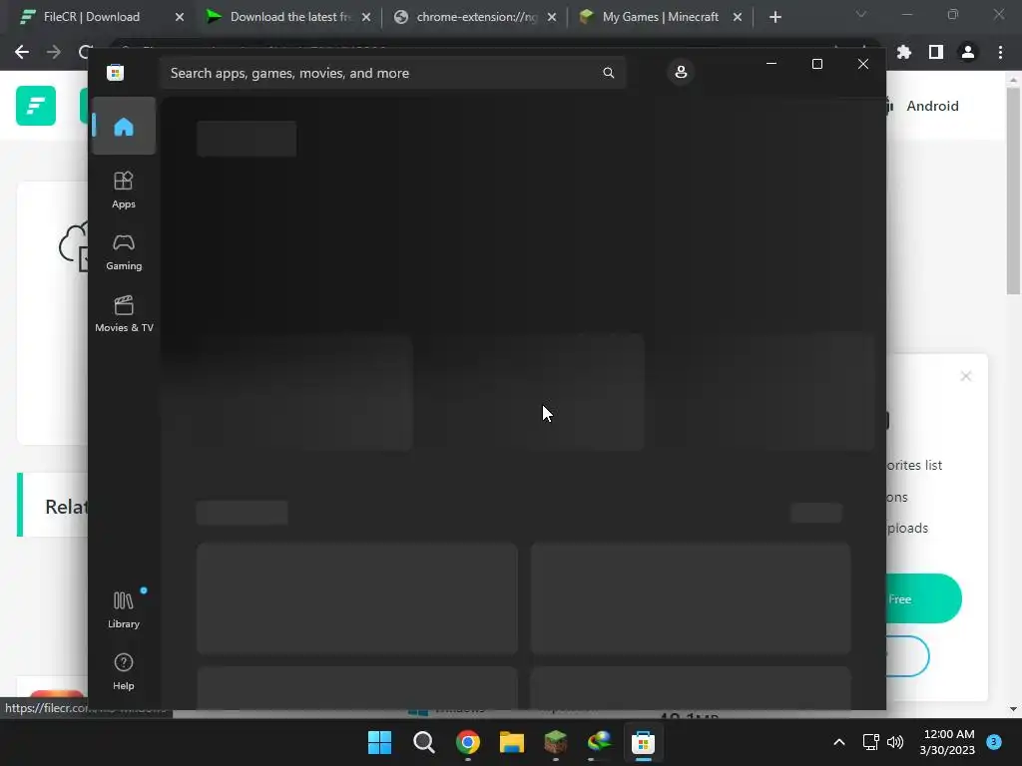This screenshot has width=1022, height=766.
Task: Go to Gaming in the Store sidebar
Action: pyautogui.click(x=123, y=252)
